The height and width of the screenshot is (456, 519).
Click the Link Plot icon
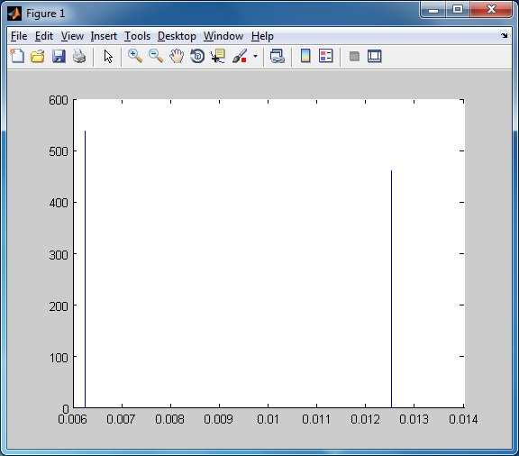277,56
